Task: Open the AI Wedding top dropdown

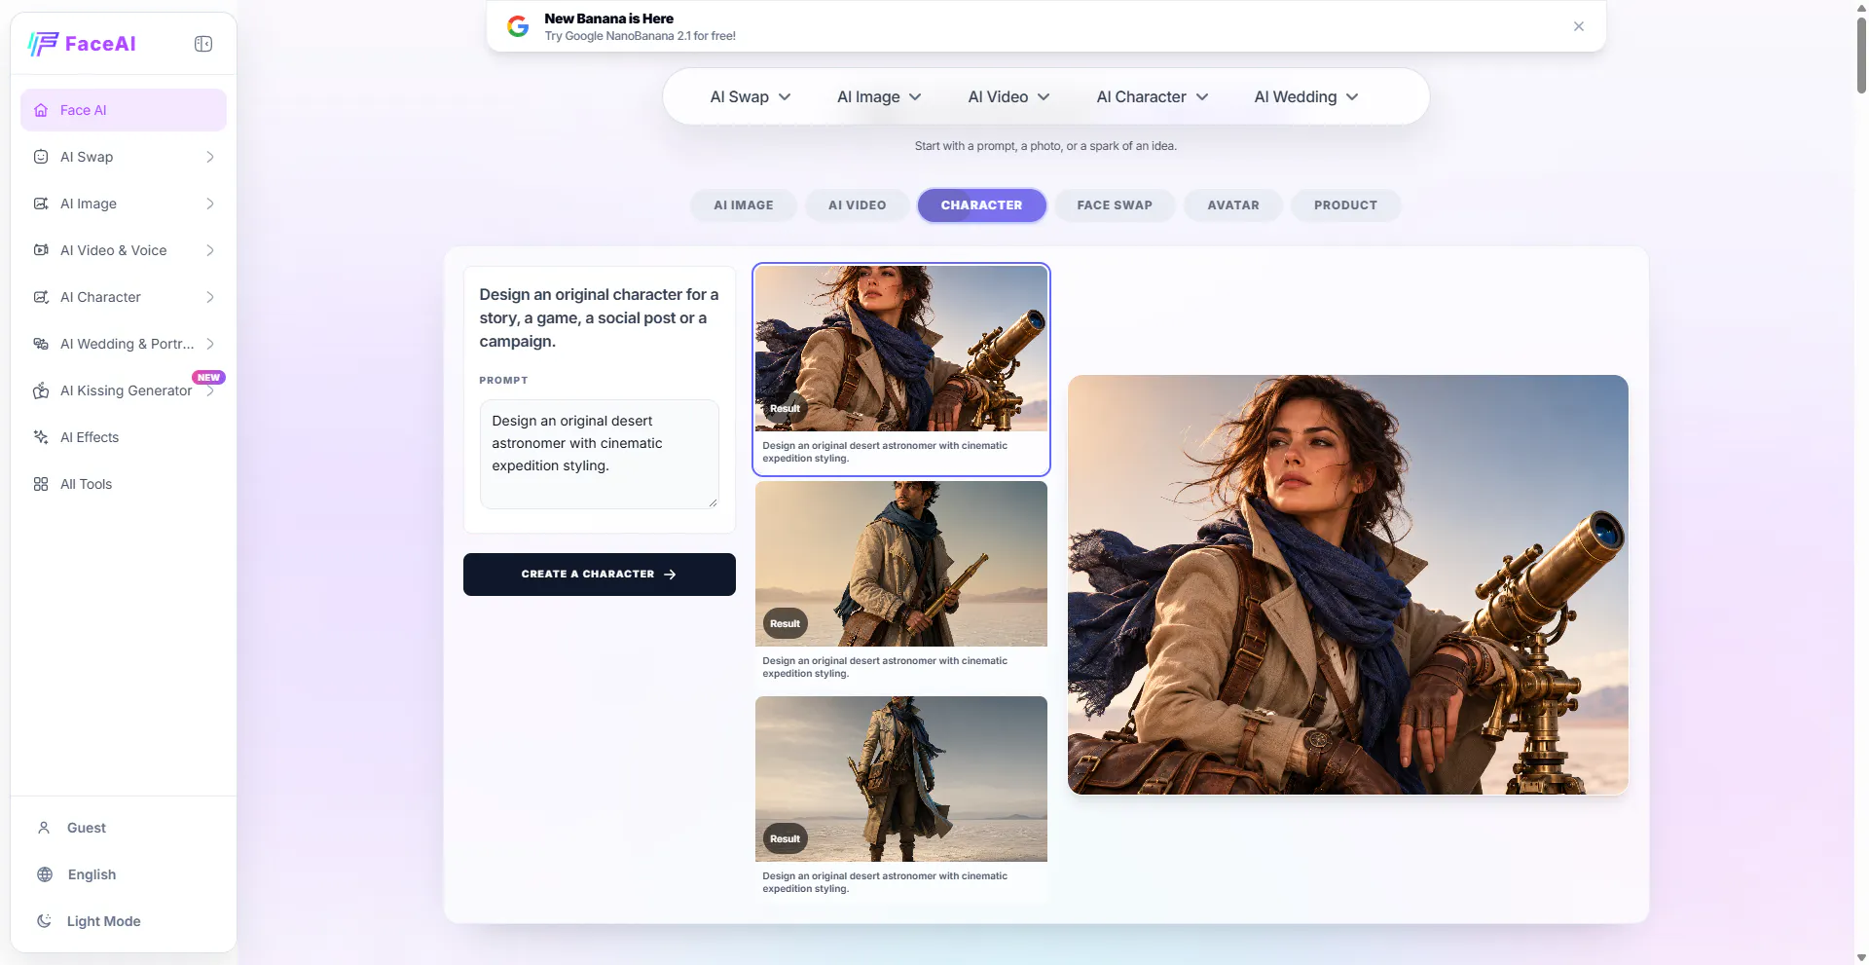Action: click(x=1306, y=96)
